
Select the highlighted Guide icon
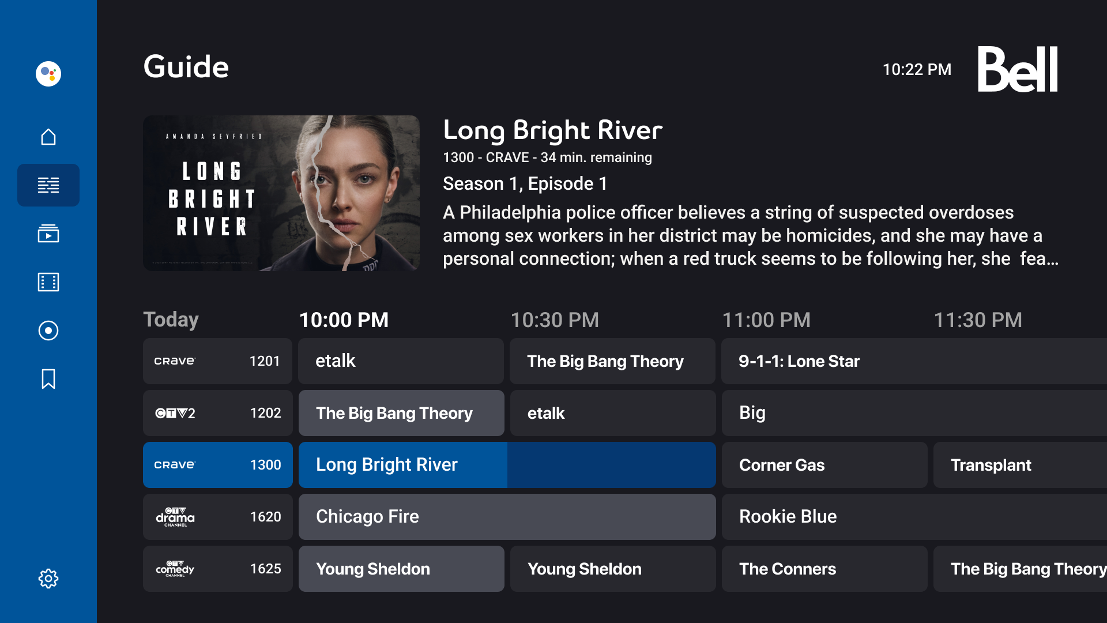click(x=48, y=185)
